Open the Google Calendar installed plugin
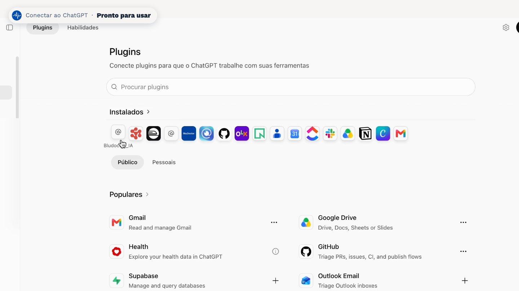The height and width of the screenshot is (291, 519). click(x=295, y=134)
